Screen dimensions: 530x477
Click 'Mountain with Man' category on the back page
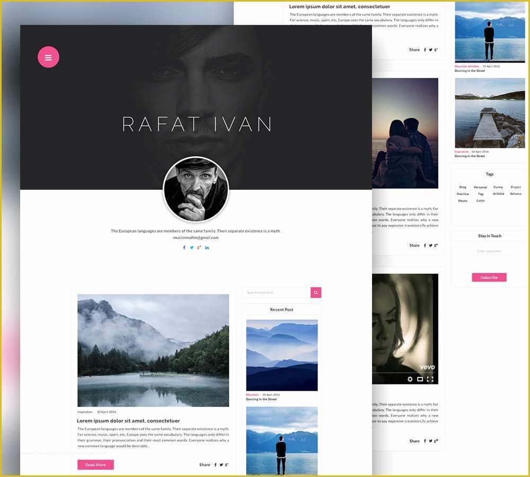click(467, 66)
